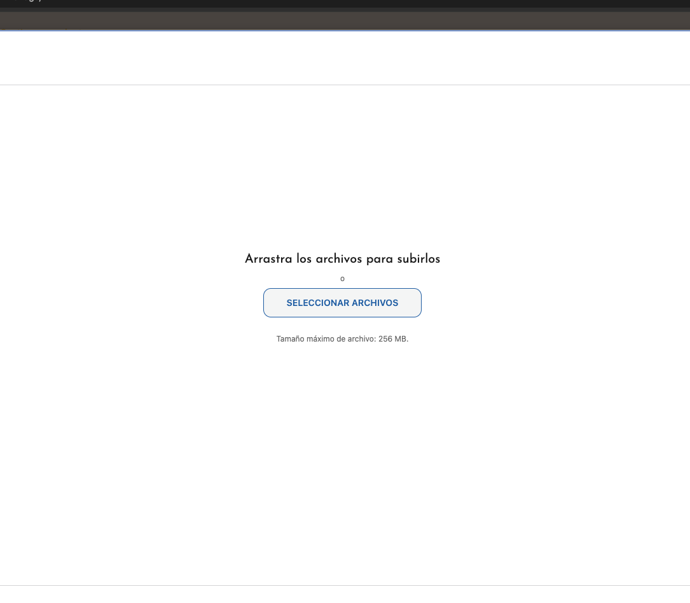
Task: Click the 'Tamaño máximo de archivo' note
Action: [326, 339]
